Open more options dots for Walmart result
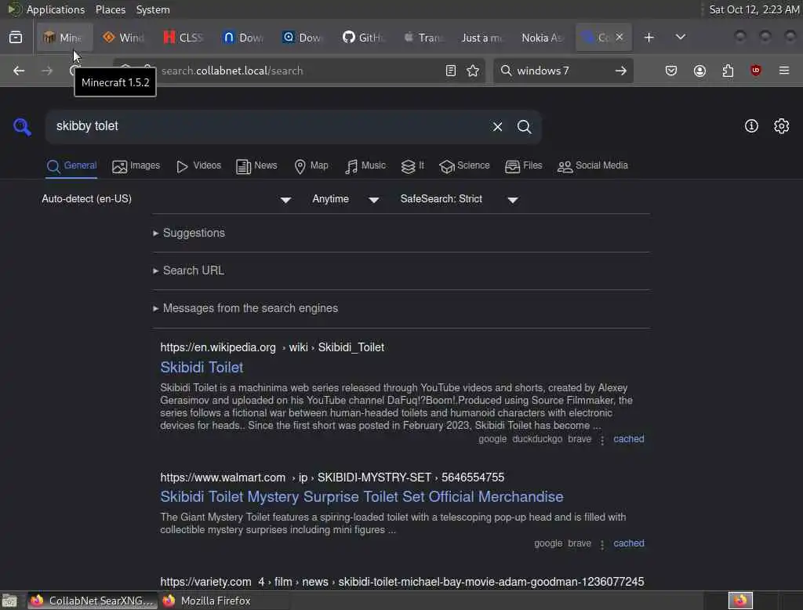The width and height of the screenshot is (803, 610). tap(602, 544)
